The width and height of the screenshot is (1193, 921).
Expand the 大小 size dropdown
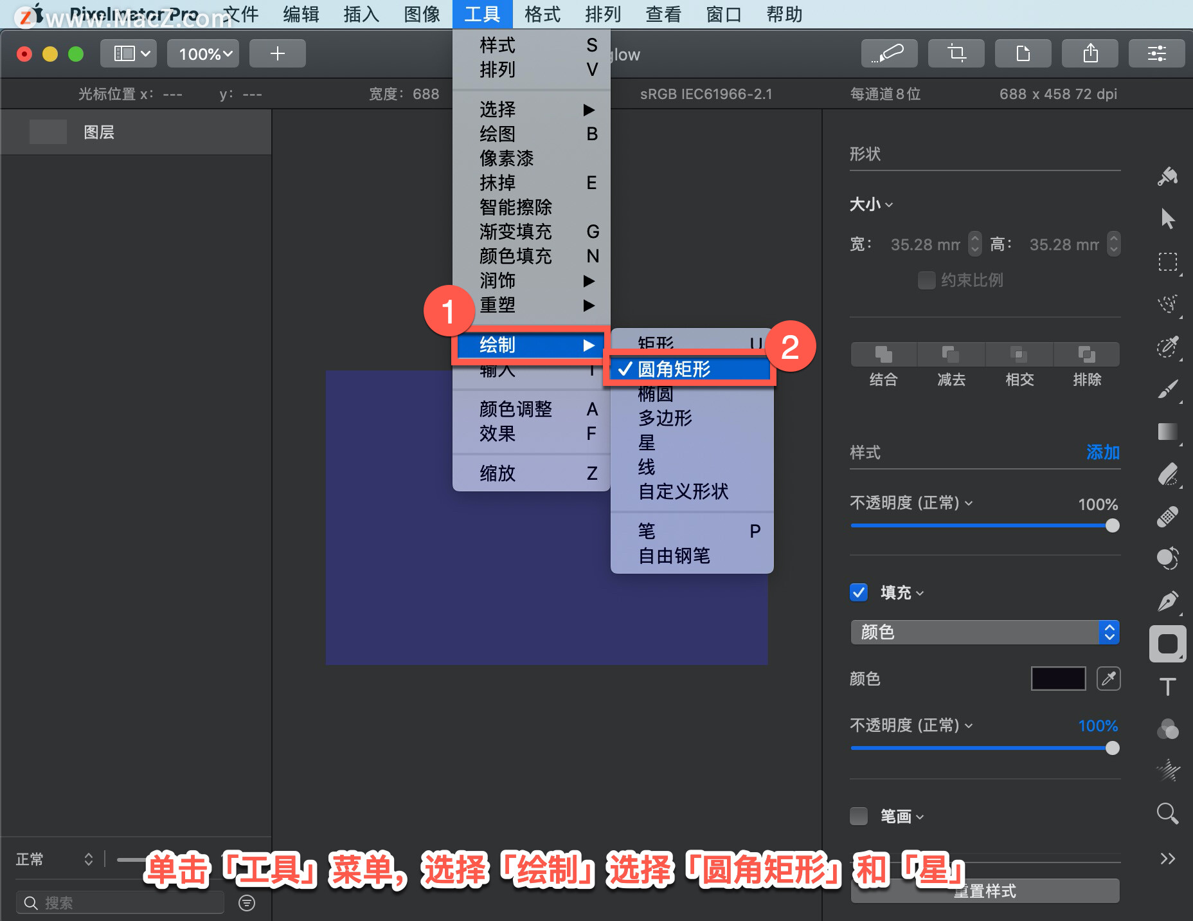tap(871, 205)
